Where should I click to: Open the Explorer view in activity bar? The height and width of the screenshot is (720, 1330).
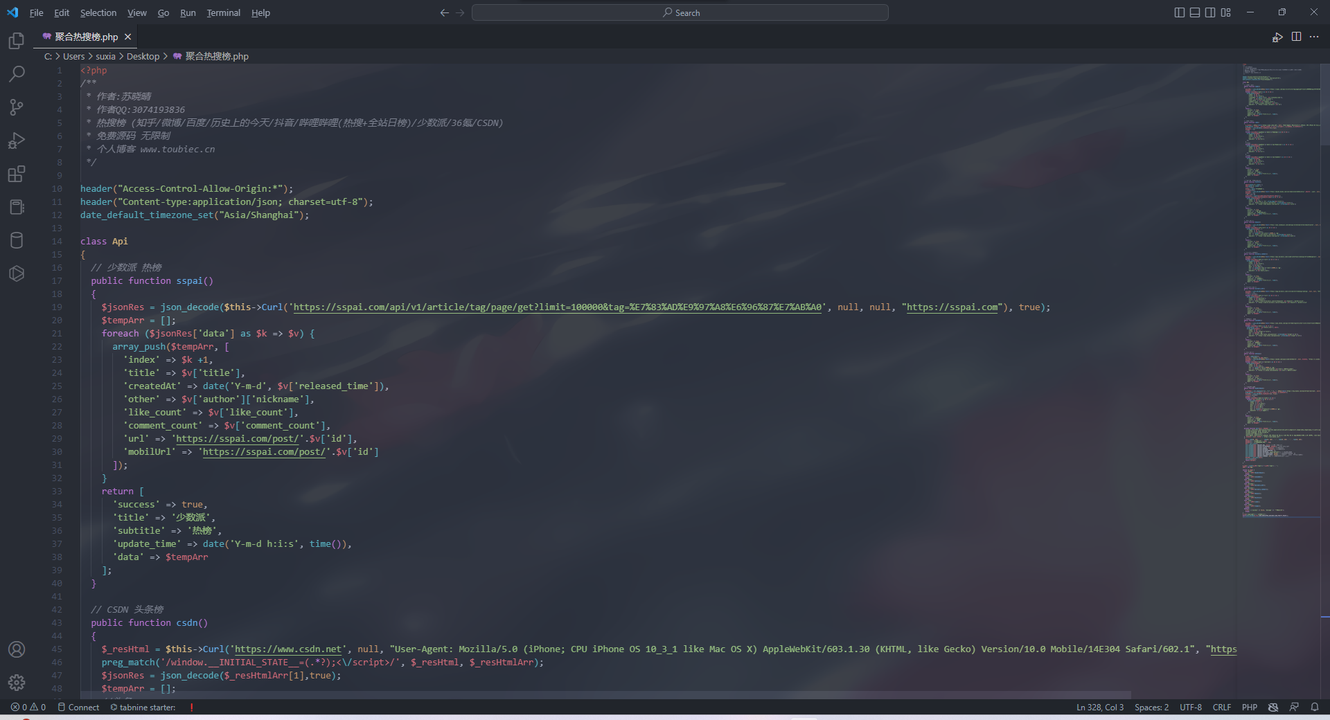click(x=17, y=42)
